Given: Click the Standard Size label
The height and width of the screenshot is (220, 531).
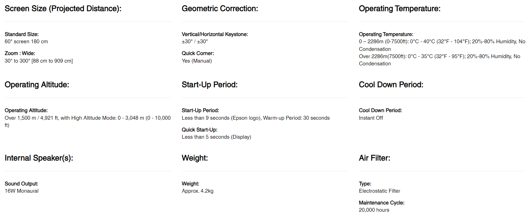Looking at the screenshot, I should (22, 34).
